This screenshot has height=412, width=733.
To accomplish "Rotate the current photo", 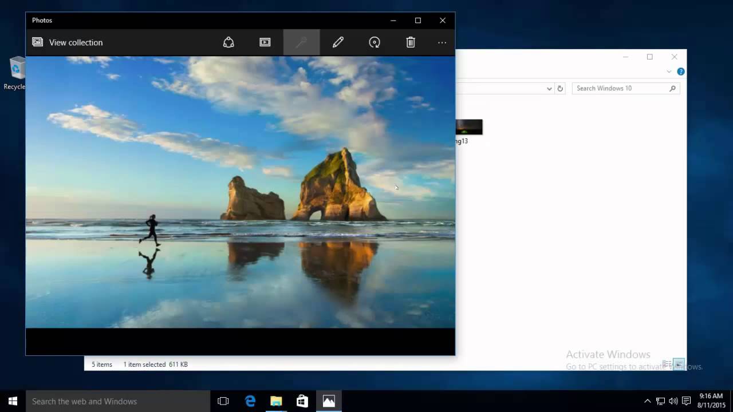I will tap(375, 42).
